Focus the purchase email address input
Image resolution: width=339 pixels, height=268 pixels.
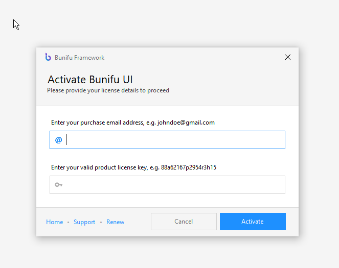(167, 140)
